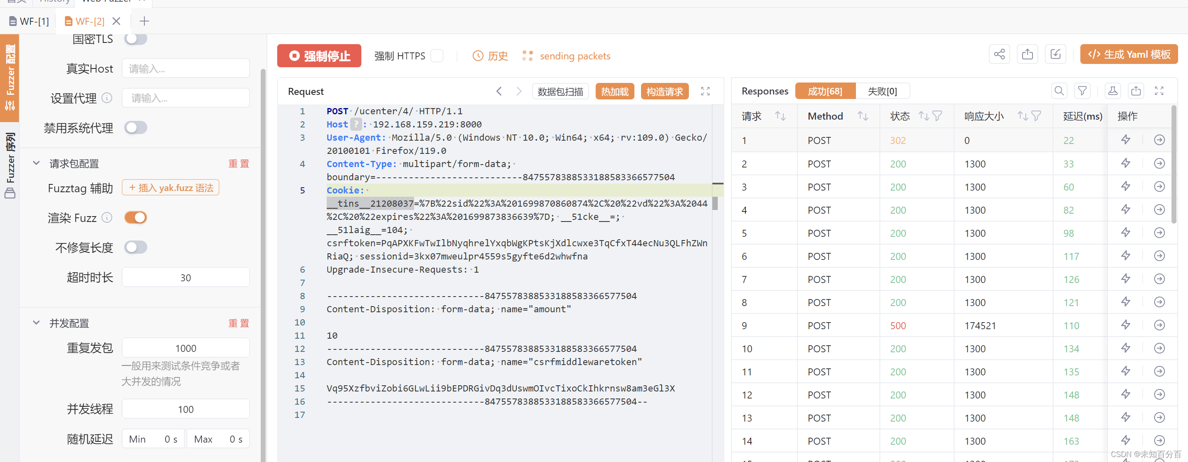The image size is (1188, 462).
Task: Click filter funnel in 响应大小 column
Action: coord(1036,116)
